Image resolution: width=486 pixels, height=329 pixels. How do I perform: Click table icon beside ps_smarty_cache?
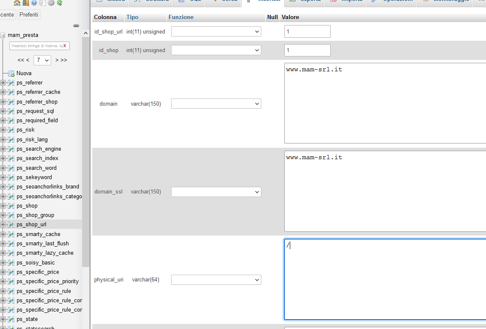click(x=11, y=234)
